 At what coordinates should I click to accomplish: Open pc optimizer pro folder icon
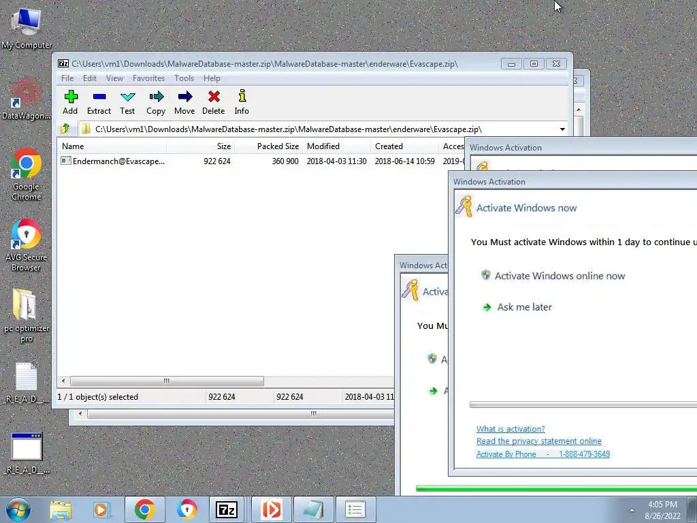27,316
